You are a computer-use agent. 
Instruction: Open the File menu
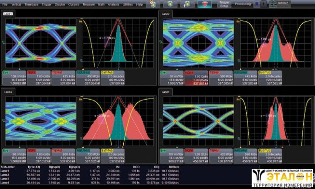pyautogui.click(x=5, y=4)
